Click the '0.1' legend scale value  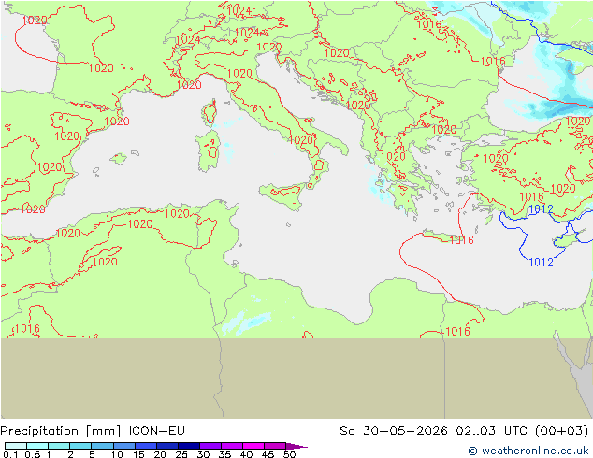point(10,454)
